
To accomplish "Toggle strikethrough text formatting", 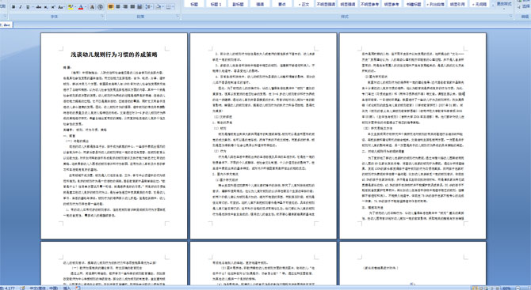I will [x=39, y=7].
